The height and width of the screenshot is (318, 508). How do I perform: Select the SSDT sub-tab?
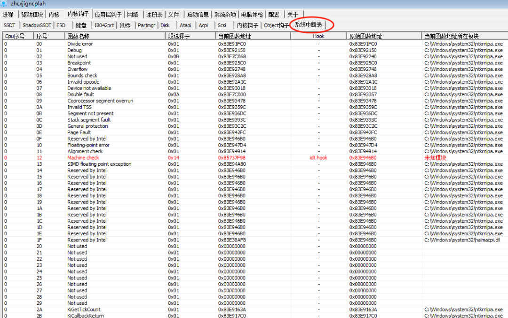(x=10, y=25)
